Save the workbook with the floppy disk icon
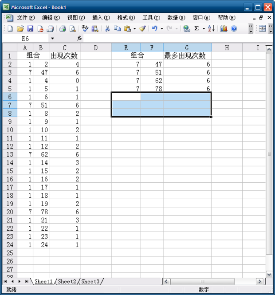275x295 pixels. pyautogui.click(x=30, y=28)
